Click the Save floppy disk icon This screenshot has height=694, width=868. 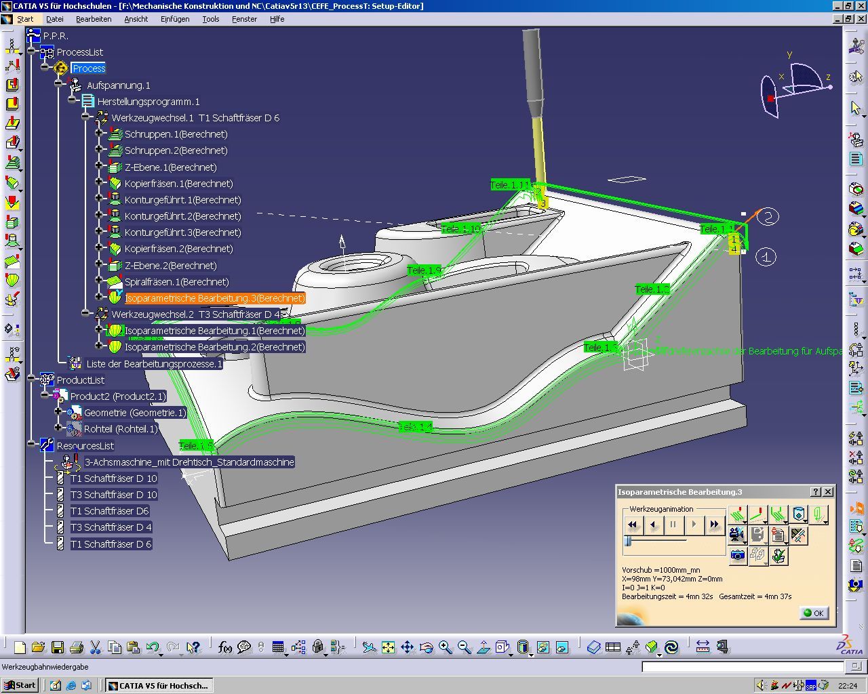tap(57, 647)
